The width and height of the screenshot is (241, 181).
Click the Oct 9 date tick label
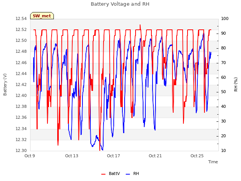coord(30,156)
